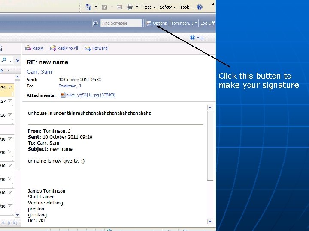
Task: Click the message body scroll-down arrow
Action: point(210,221)
